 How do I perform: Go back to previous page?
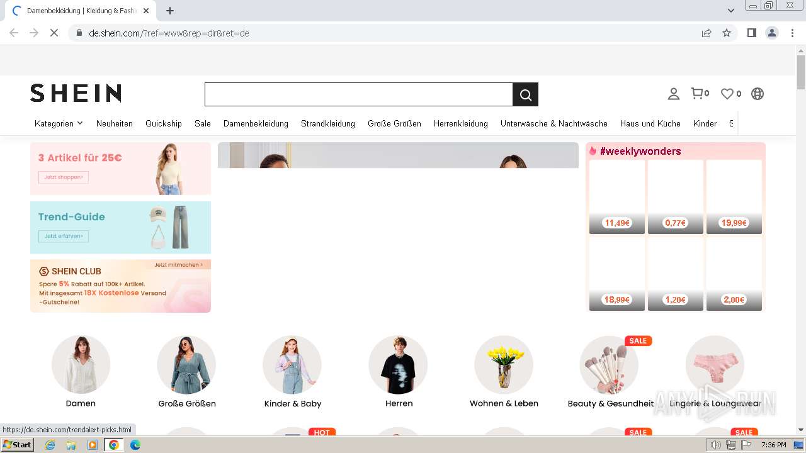point(14,33)
